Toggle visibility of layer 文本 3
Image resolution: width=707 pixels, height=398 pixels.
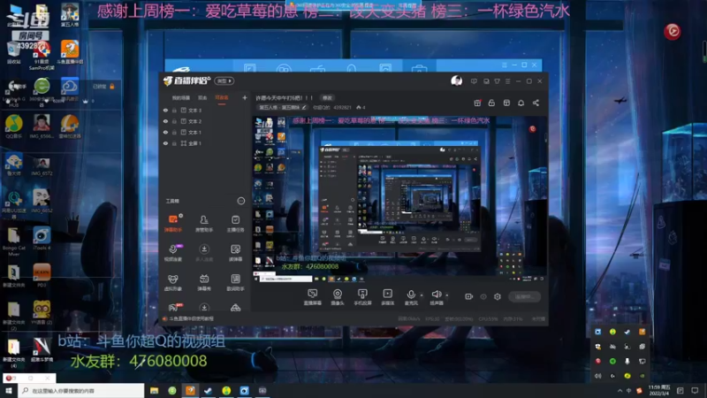(165, 110)
